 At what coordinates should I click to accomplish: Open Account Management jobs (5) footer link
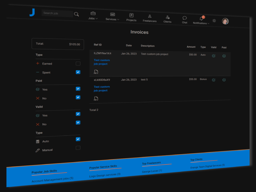click(52, 180)
